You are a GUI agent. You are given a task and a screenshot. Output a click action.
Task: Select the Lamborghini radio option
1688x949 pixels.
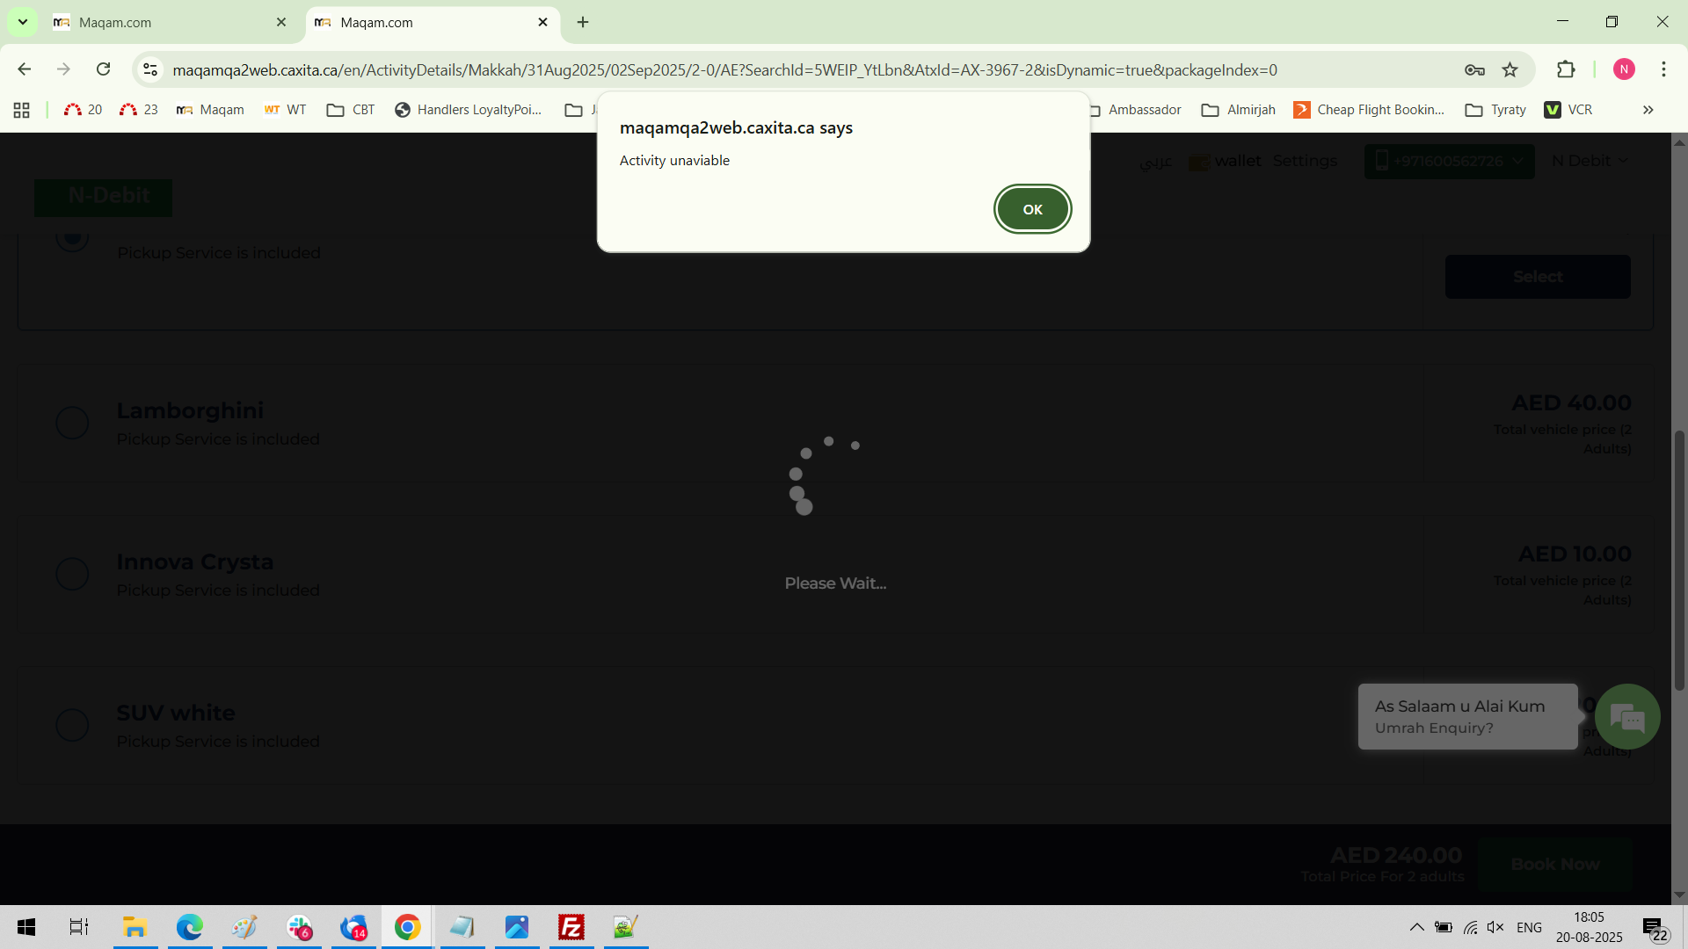[72, 423]
